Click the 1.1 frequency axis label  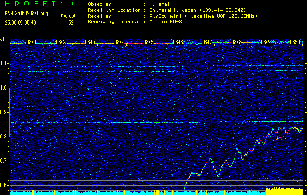click(x=4, y=63)
